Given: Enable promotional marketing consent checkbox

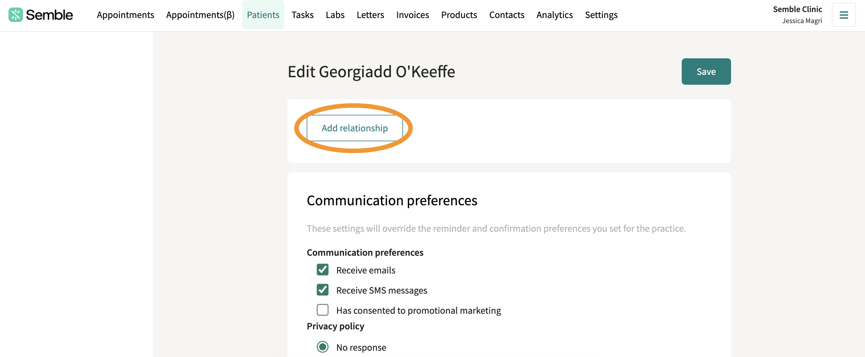Looking at the screenshot, I should coord(322,310).
